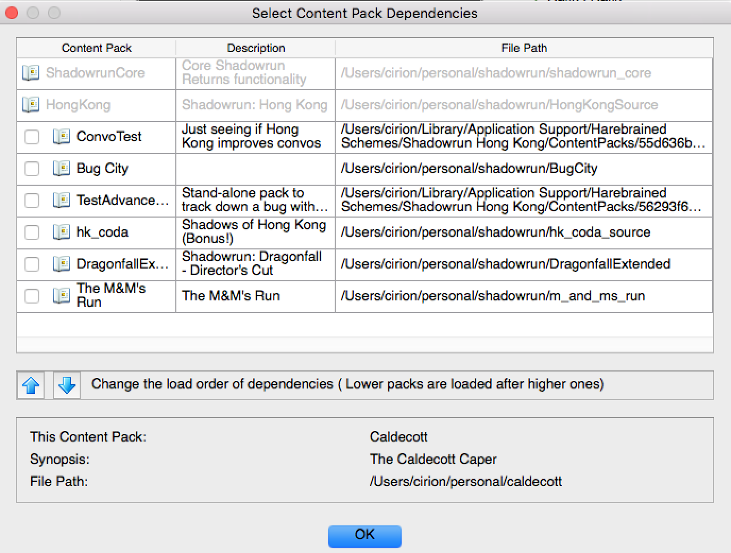
Task: Click the 'Core Shadowrun Returns functionality' description
Action: click(x=244, y=72)
